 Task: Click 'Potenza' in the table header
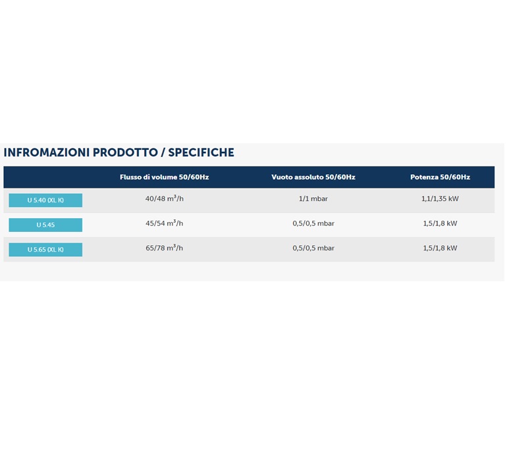pos(425,177)
